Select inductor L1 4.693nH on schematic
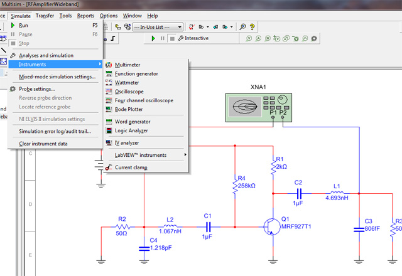Screen dimensions: 402x276 pos(337,193)
